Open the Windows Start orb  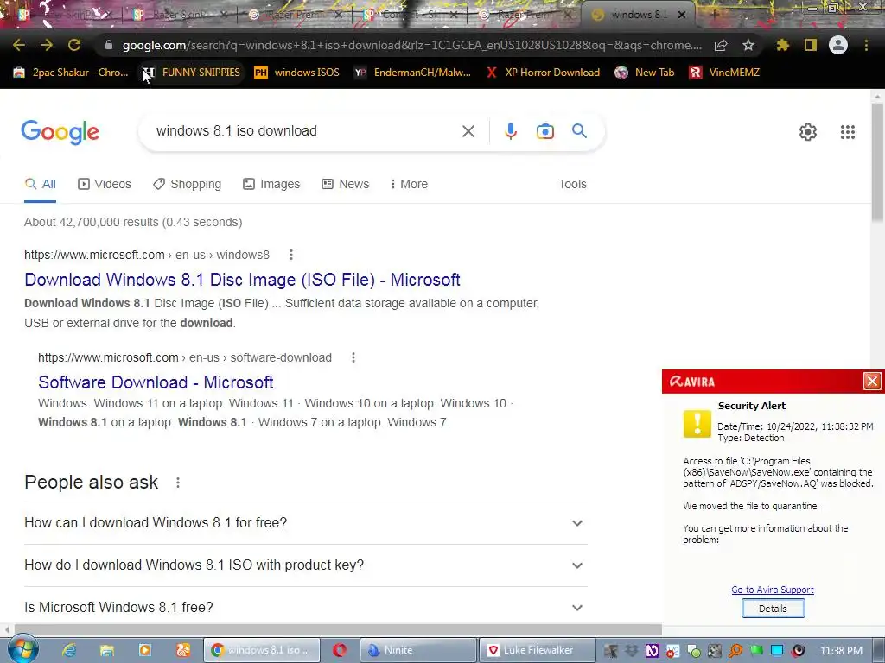click(x=22, y=649)
